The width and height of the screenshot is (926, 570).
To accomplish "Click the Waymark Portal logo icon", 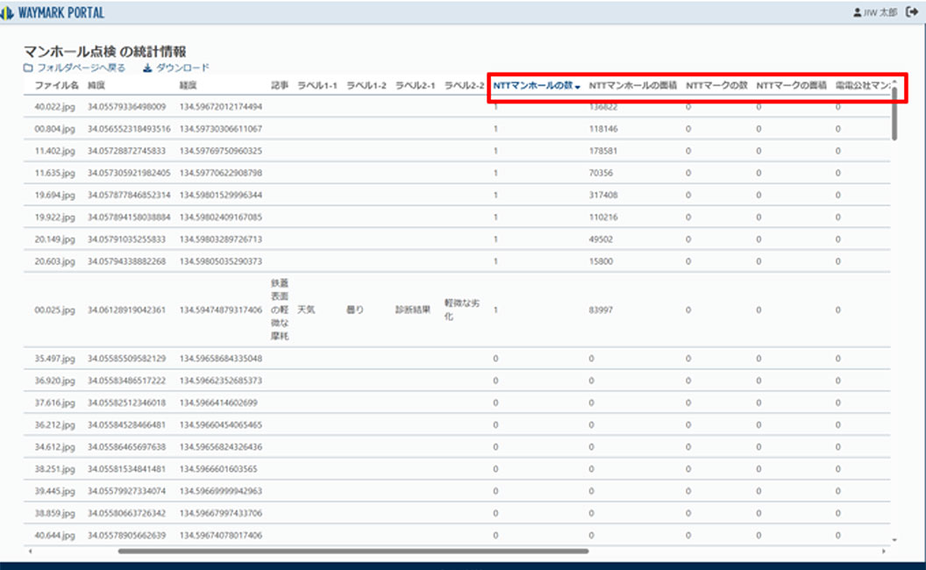I will click(9, 13).
